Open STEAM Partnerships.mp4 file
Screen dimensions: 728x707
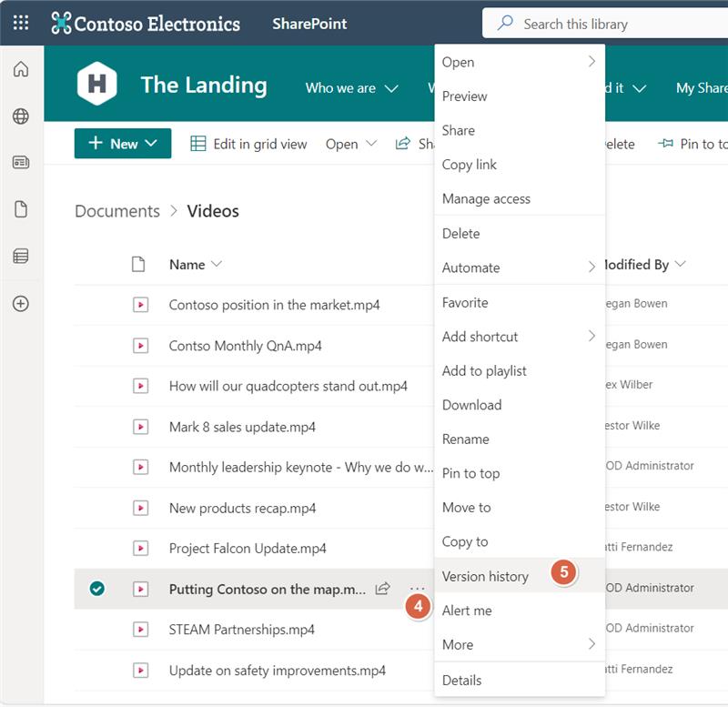pos(241,630)
